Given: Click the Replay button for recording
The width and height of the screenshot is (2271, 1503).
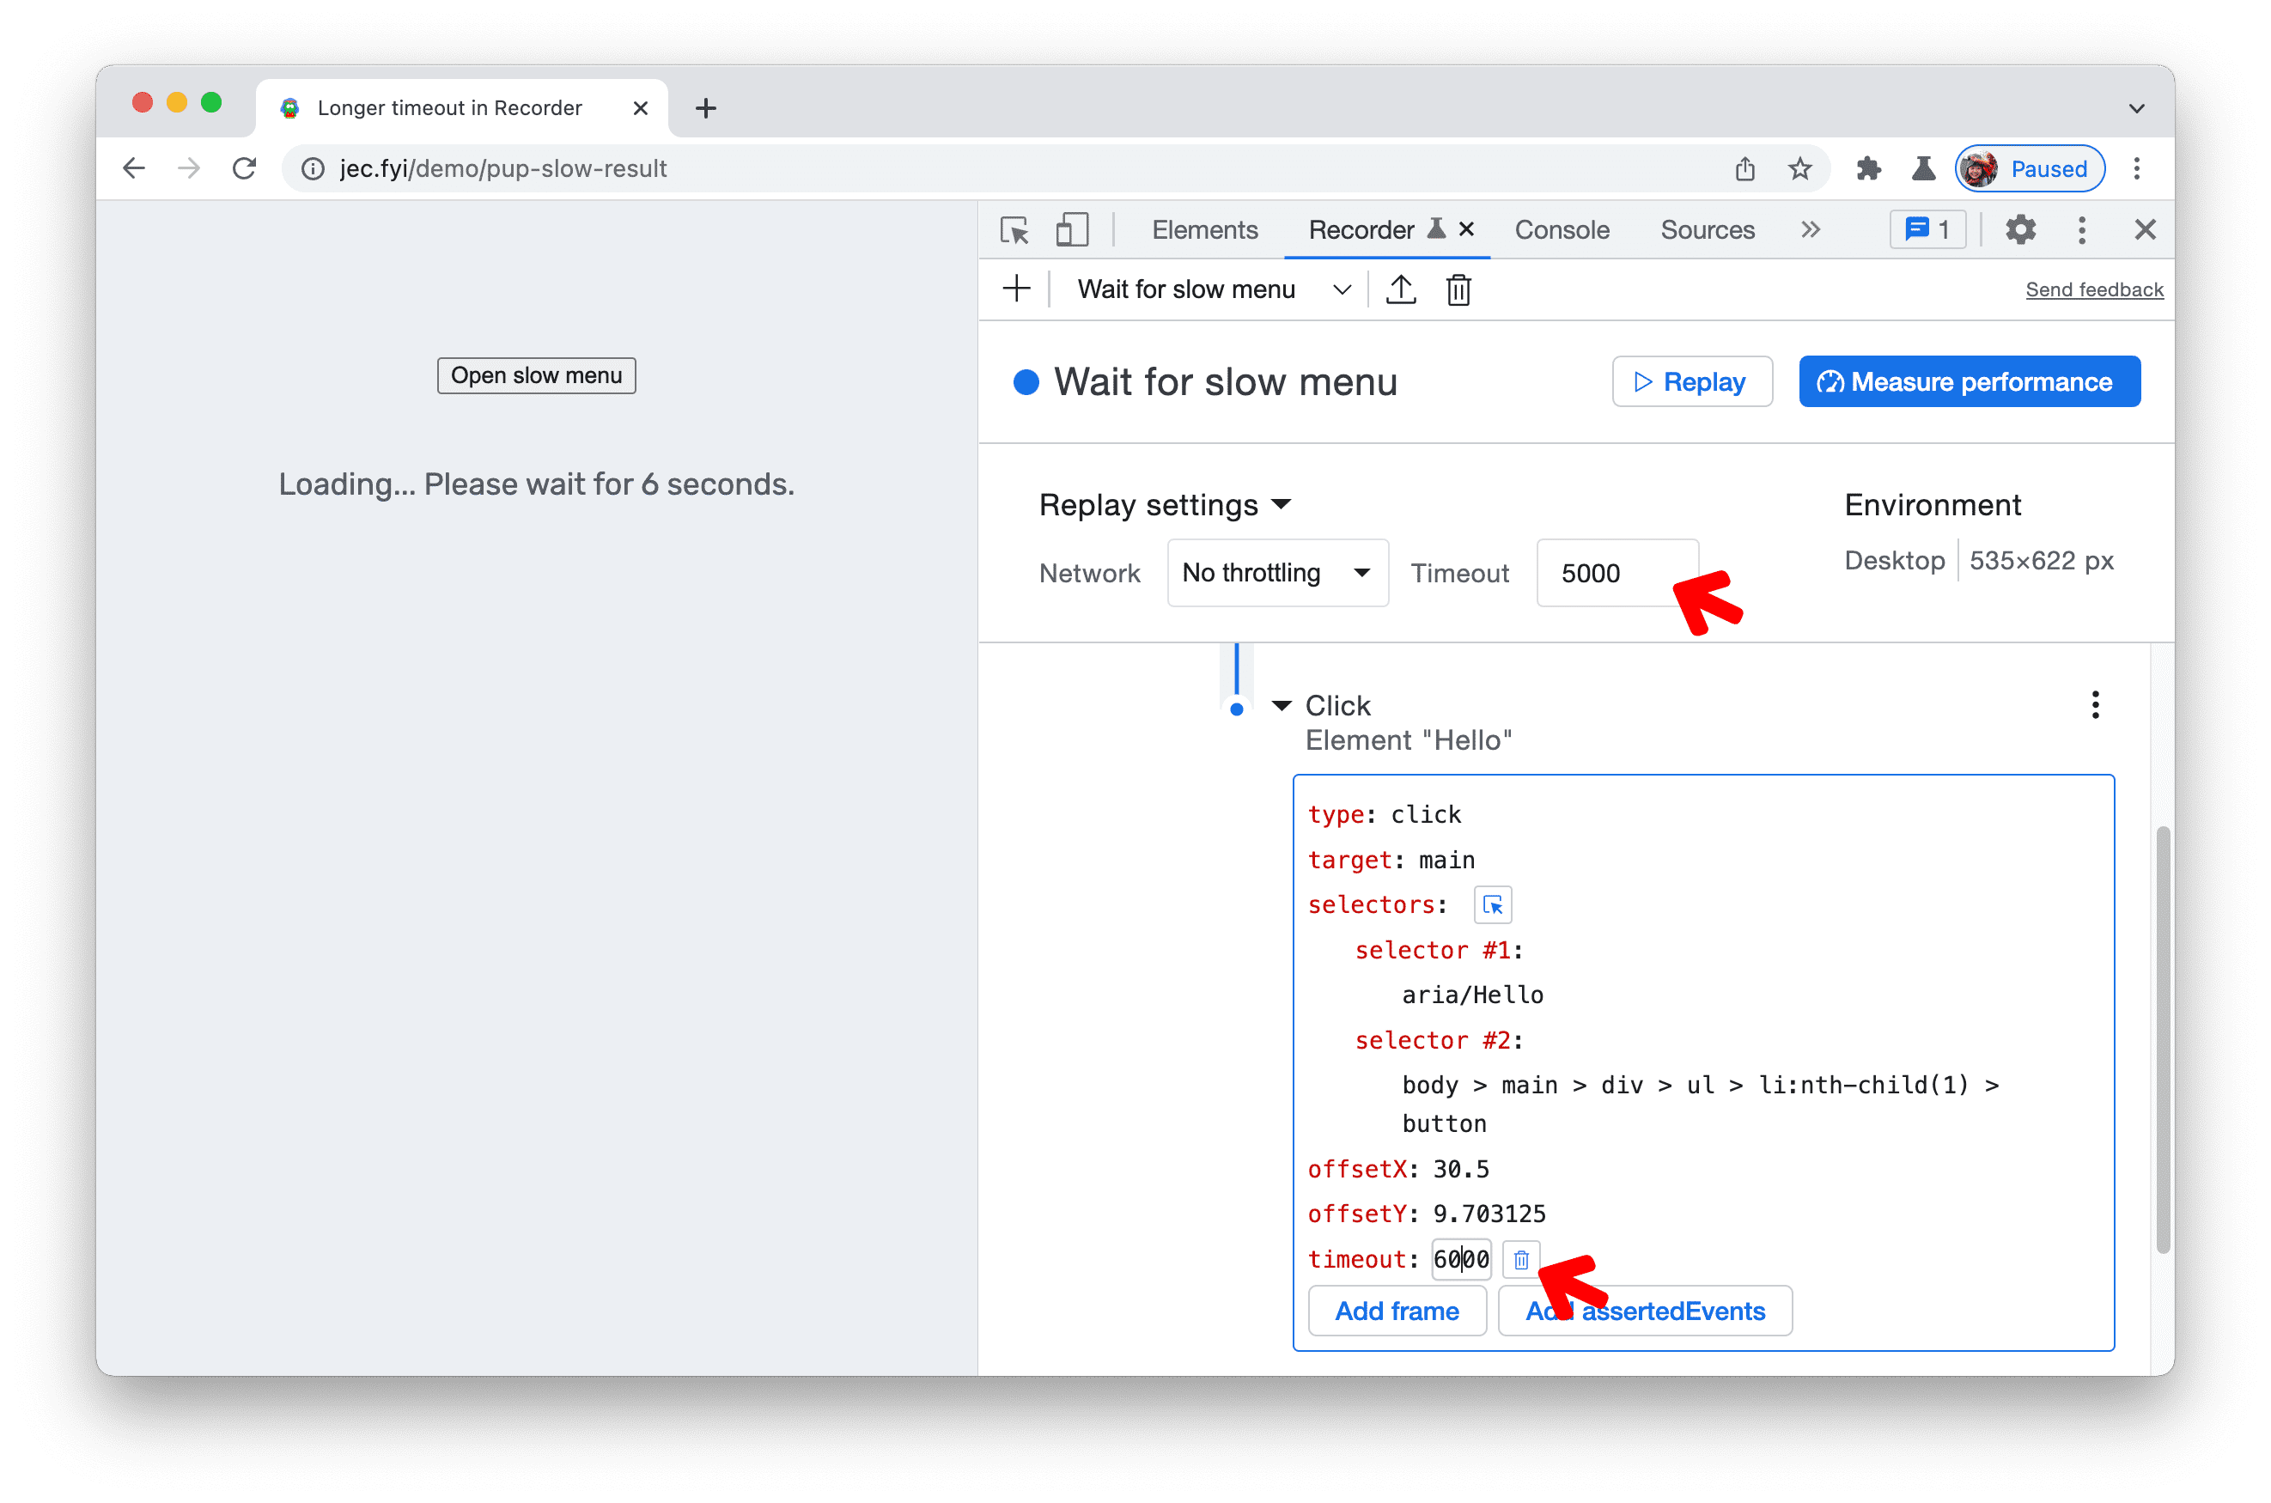Looking at the screenshot, I should click(x=1690, y=382).
